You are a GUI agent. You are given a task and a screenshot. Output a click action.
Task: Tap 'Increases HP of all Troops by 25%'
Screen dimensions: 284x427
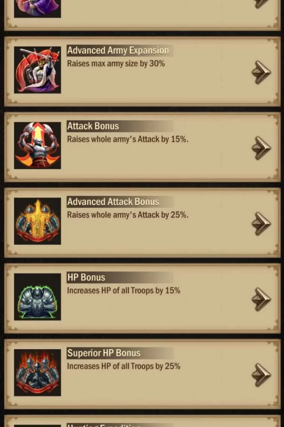click(124, 366)
